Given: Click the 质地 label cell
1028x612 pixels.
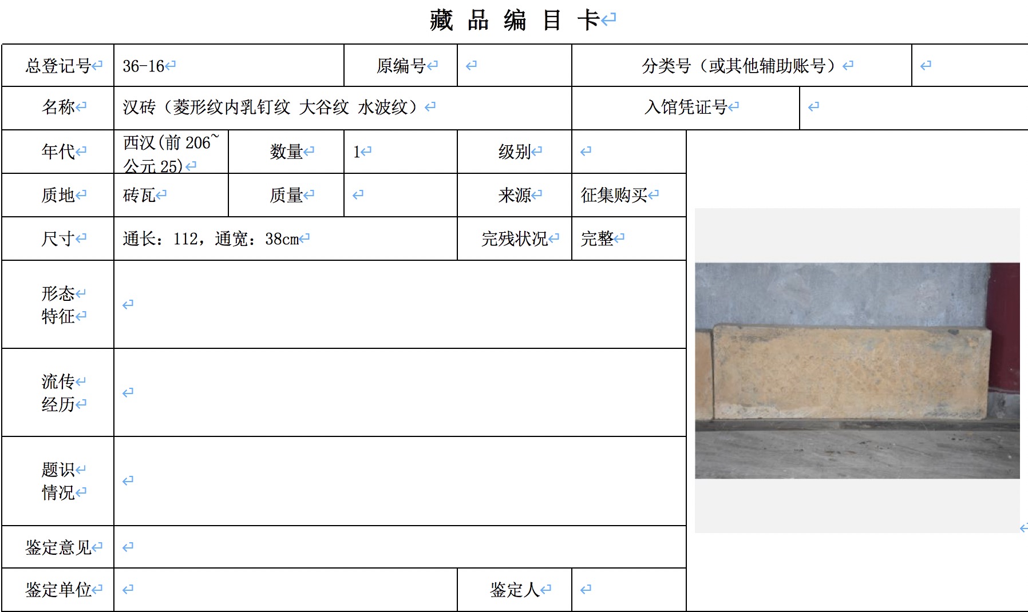Looking at the screenshot, I should coord(58,195).
